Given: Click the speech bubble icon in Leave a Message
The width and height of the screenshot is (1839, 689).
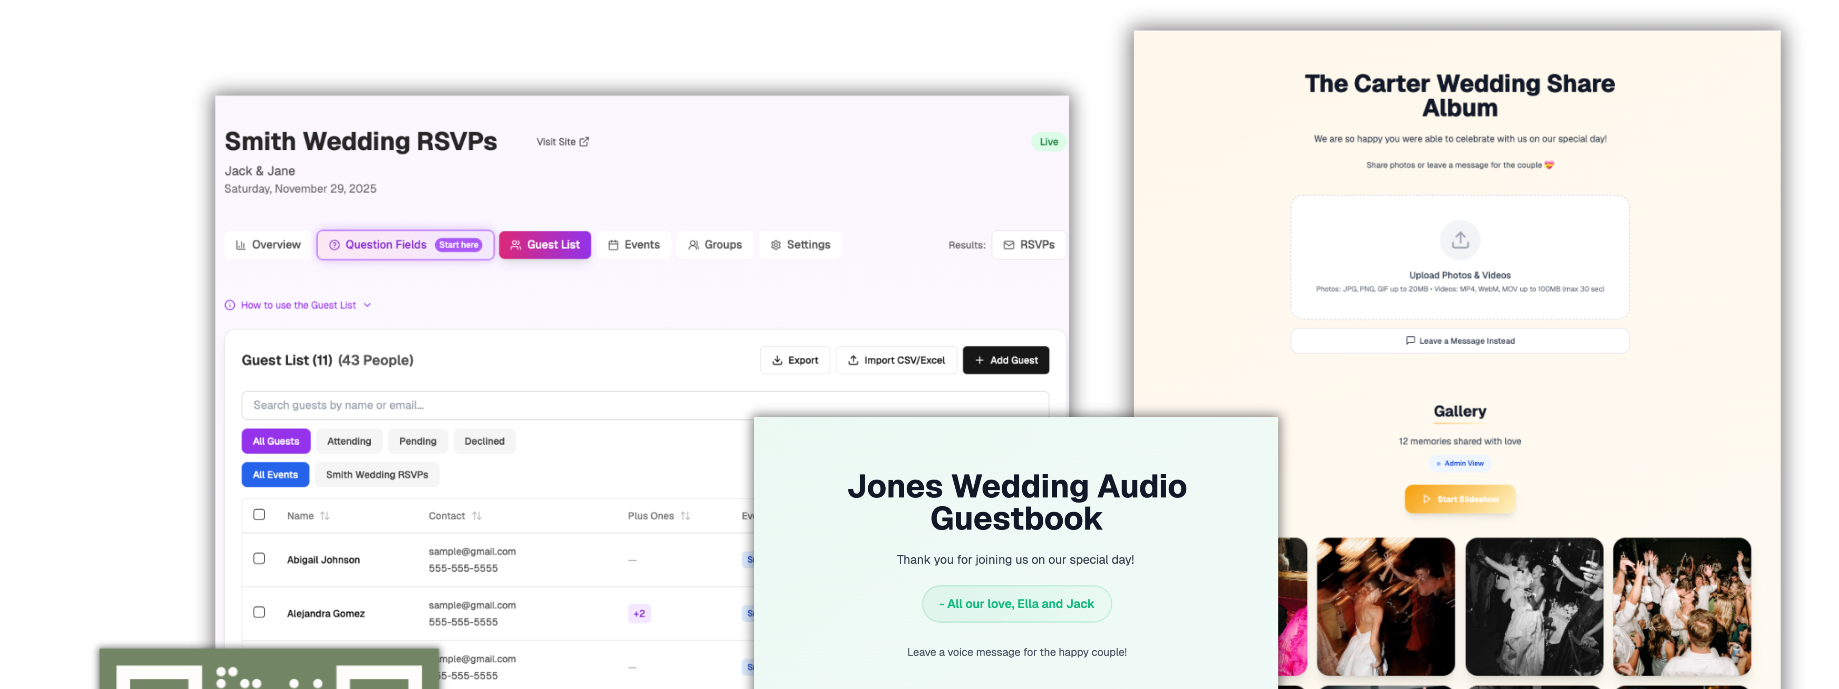Looking at the screenshot, I should (x=1410, y=341).
